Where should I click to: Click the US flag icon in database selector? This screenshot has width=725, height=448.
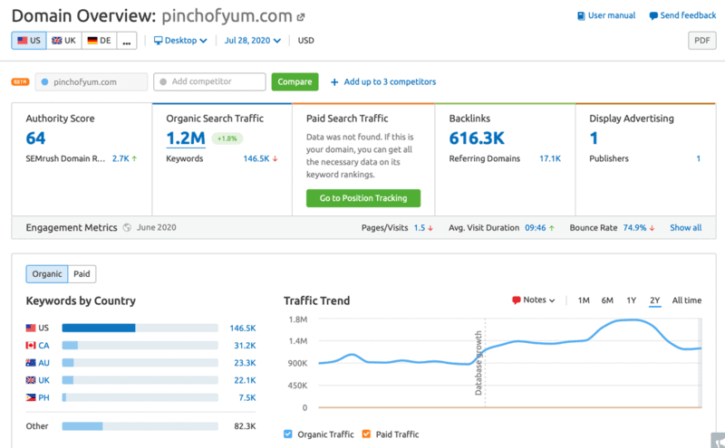[22, 41]
